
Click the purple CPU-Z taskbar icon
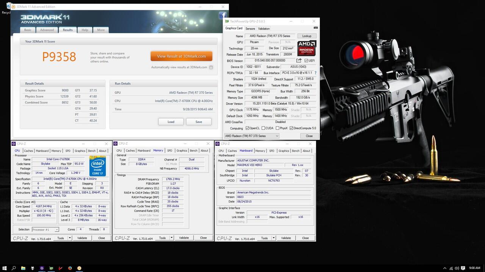(42, 268)
